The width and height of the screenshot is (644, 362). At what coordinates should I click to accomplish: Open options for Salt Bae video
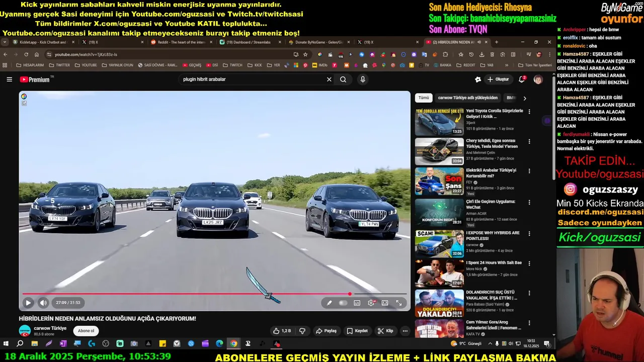point(529,263)
